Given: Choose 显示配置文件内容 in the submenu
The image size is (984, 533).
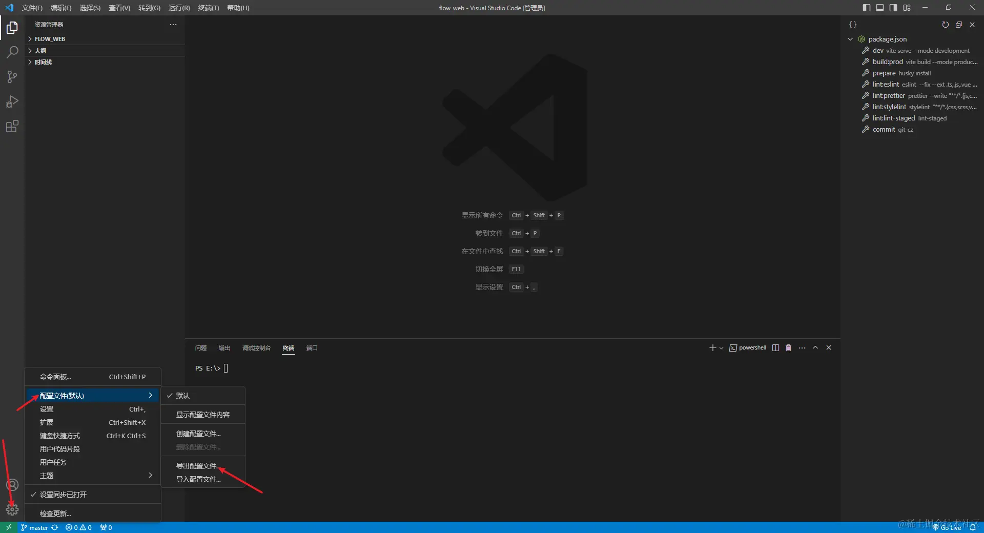Looking at the screenshot, I should tap(203, 415).
